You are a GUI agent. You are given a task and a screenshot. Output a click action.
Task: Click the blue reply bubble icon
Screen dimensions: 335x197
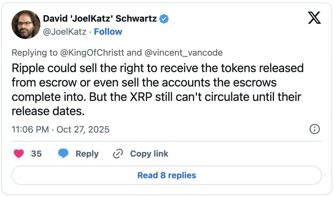click(x=63, y=154)
